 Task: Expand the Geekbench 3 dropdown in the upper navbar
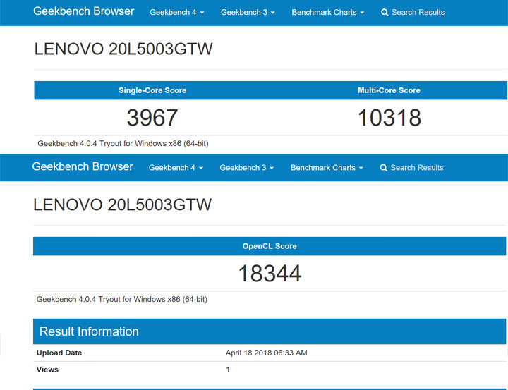click(248, 13)
